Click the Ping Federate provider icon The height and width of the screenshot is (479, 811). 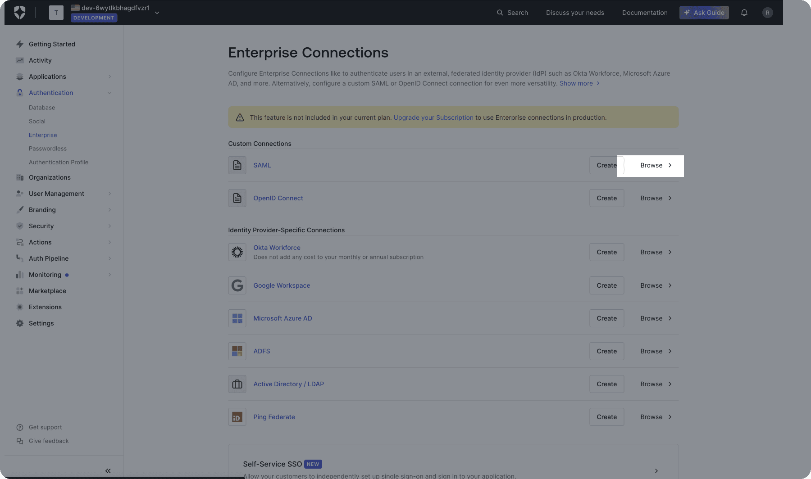pos(237,417)
